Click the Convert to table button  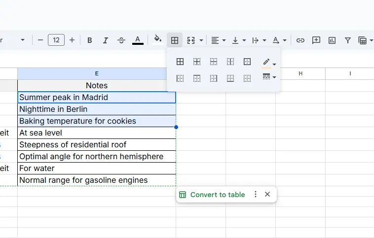217,195
